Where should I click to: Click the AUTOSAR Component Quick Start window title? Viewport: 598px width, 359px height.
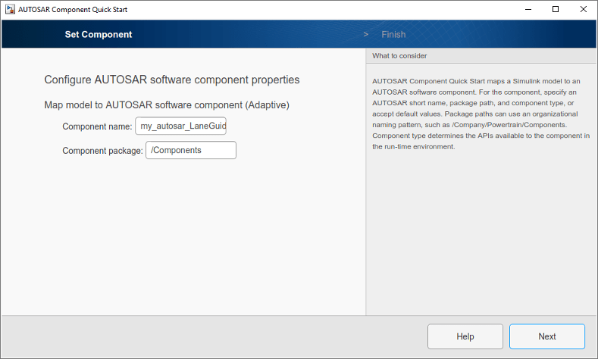pos(73,10)
